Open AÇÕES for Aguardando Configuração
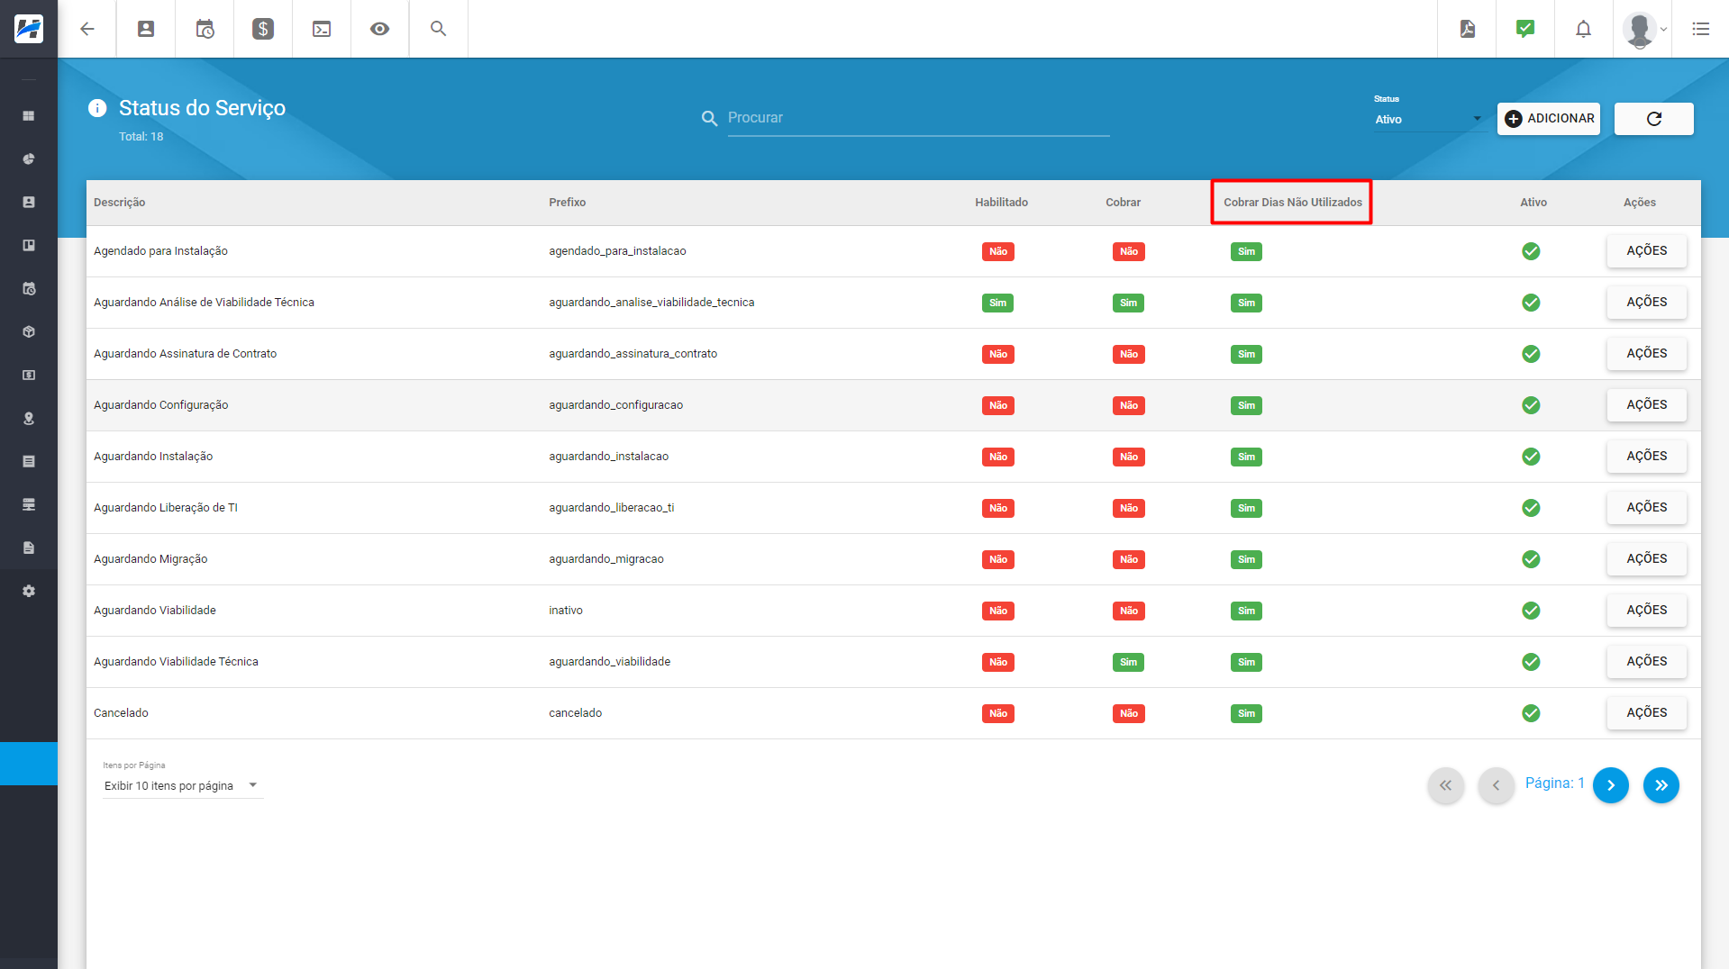 coord(1646,405)
